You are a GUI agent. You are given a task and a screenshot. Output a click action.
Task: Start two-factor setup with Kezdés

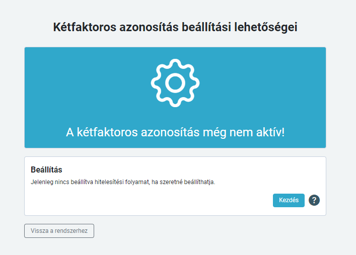[289, 200]
